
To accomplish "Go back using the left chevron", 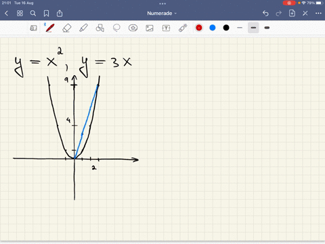I will click(6, 14).
